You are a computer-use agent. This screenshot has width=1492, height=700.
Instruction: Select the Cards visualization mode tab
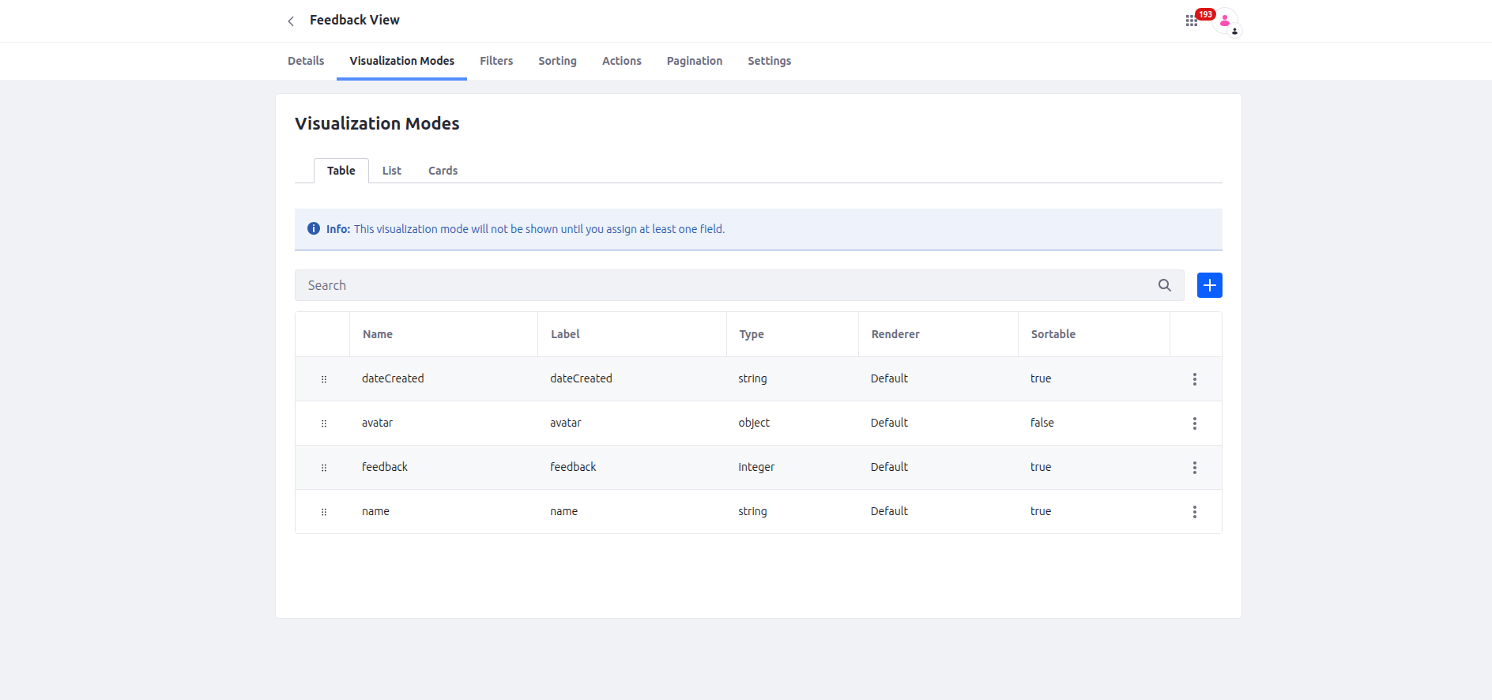click(443, 171)
